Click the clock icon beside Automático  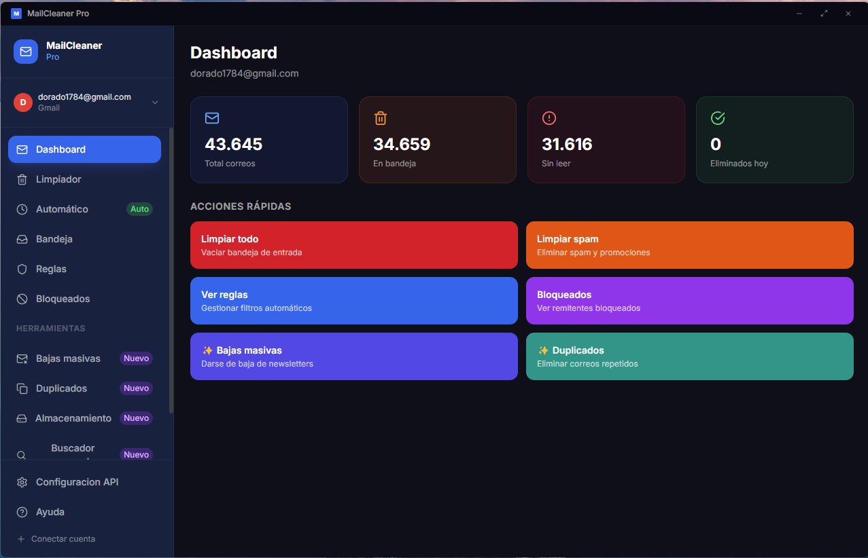[22, 209]
